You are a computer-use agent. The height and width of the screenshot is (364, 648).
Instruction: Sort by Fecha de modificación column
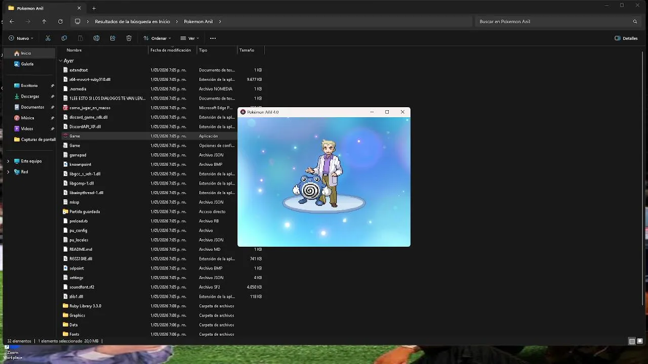pos(171,50)
